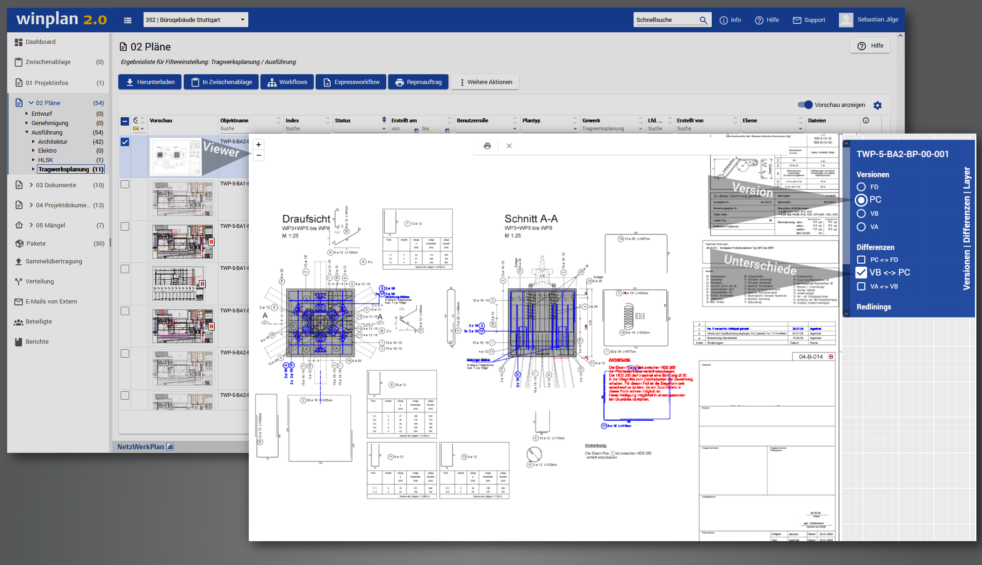
Task: Click Sebastian Jilge user avatar
Action: 846,20
